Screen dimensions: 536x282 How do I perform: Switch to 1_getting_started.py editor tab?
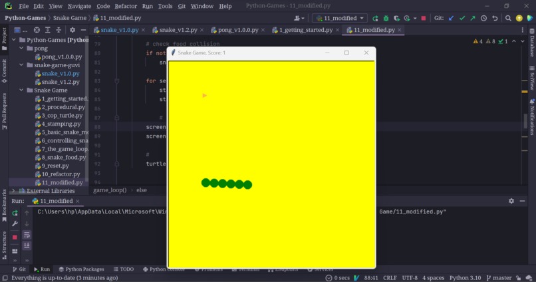[x=306, y=30]
